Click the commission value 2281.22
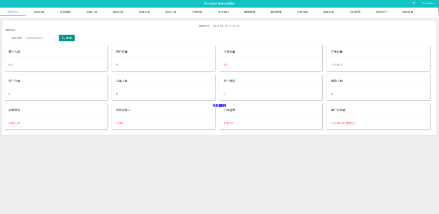The image size is (439, 214). click(14, 123)
